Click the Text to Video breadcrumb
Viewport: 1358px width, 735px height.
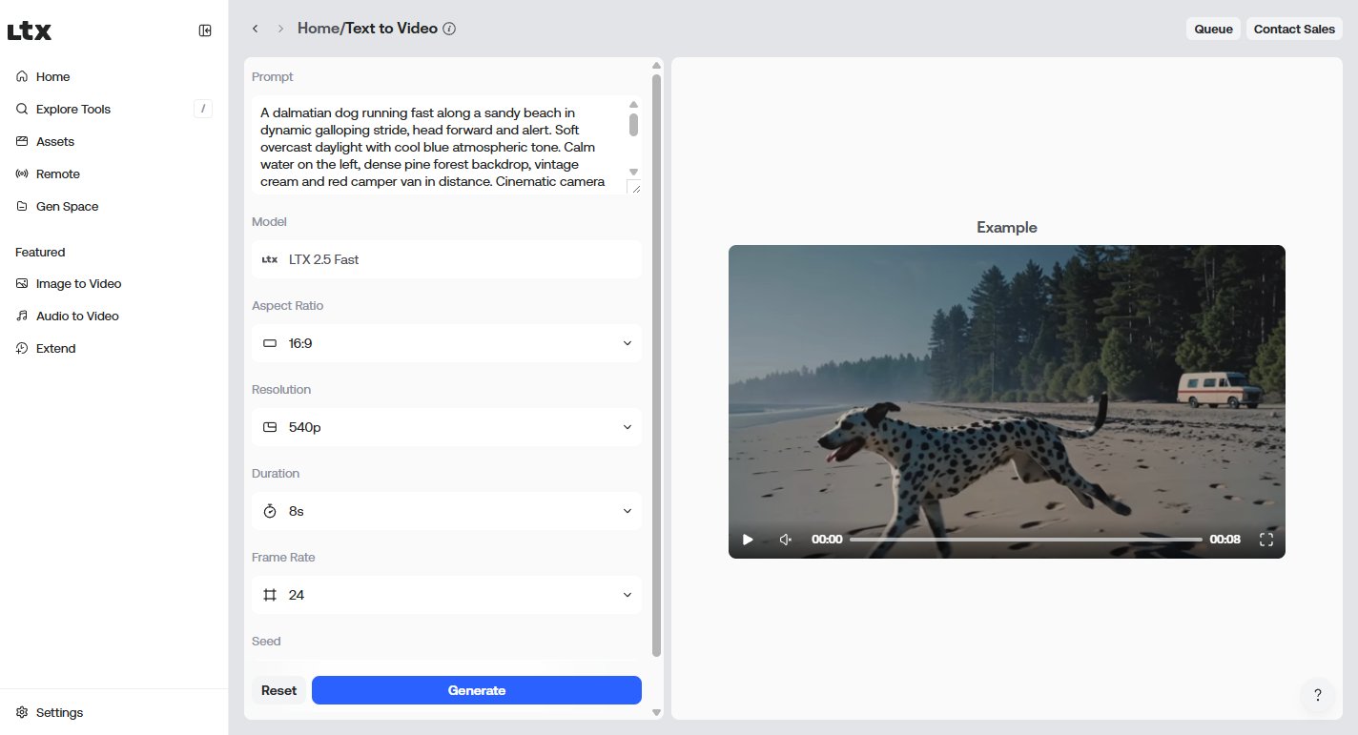pyautogui.click(x=391, y=29)
